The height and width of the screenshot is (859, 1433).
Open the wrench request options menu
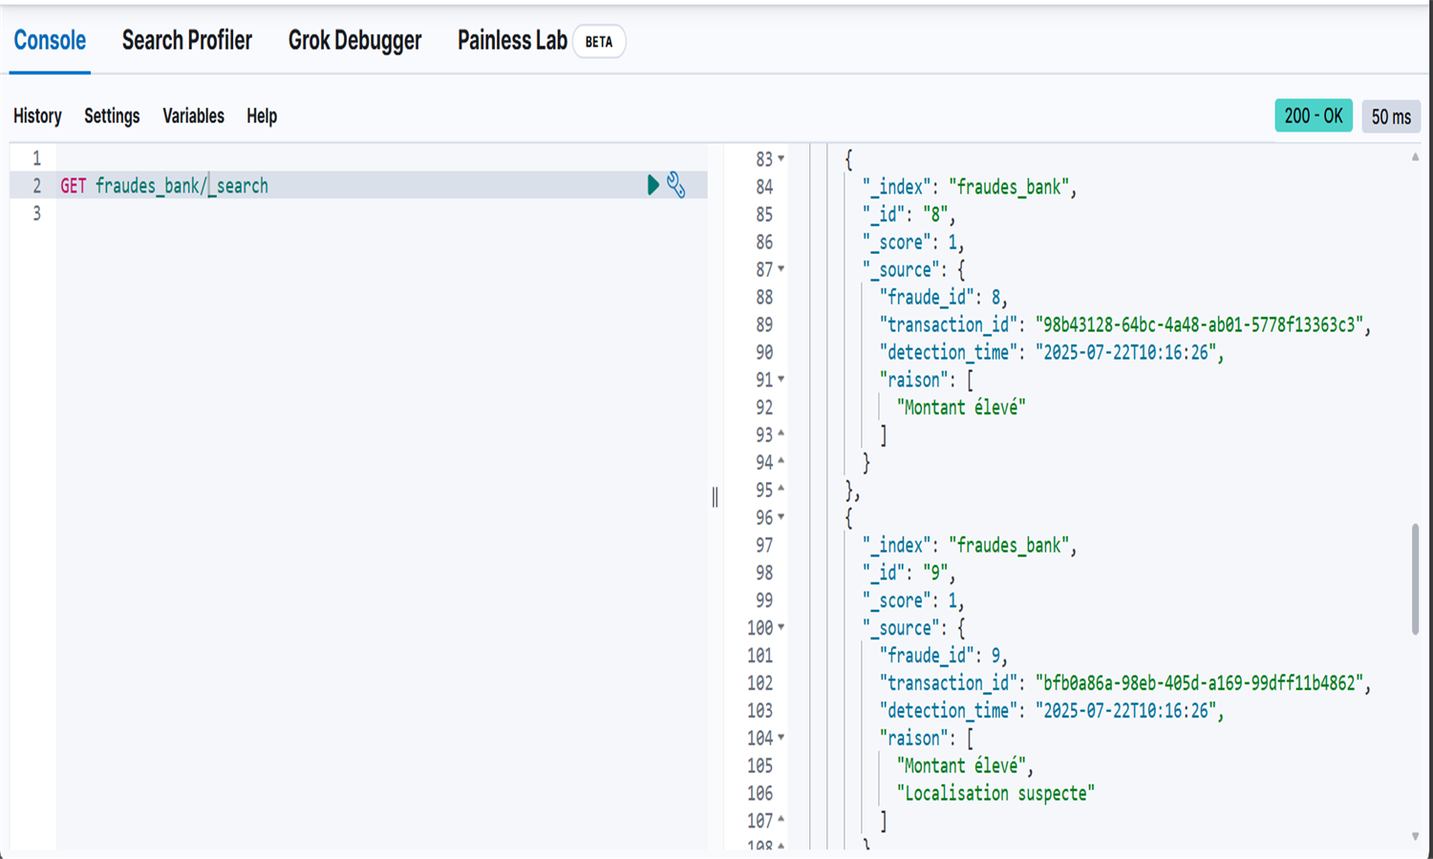point(676,185)
